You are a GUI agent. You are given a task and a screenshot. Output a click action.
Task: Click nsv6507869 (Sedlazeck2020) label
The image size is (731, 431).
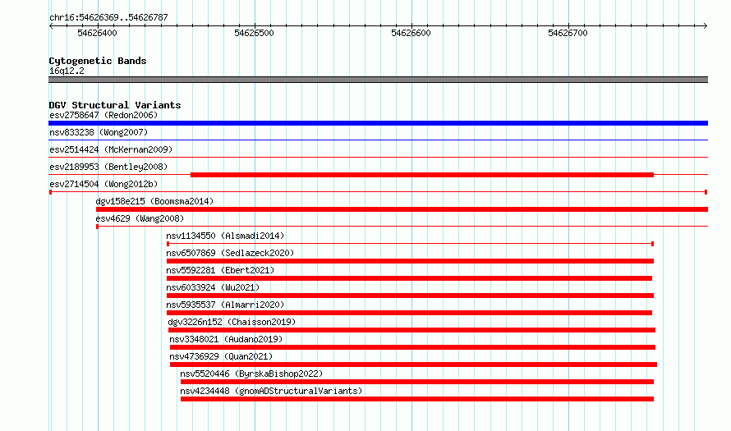(230, 253)
